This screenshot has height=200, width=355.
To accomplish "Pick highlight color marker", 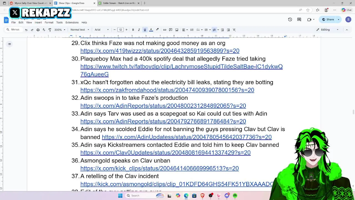I will pyautogui.click(x=157, y=30).
